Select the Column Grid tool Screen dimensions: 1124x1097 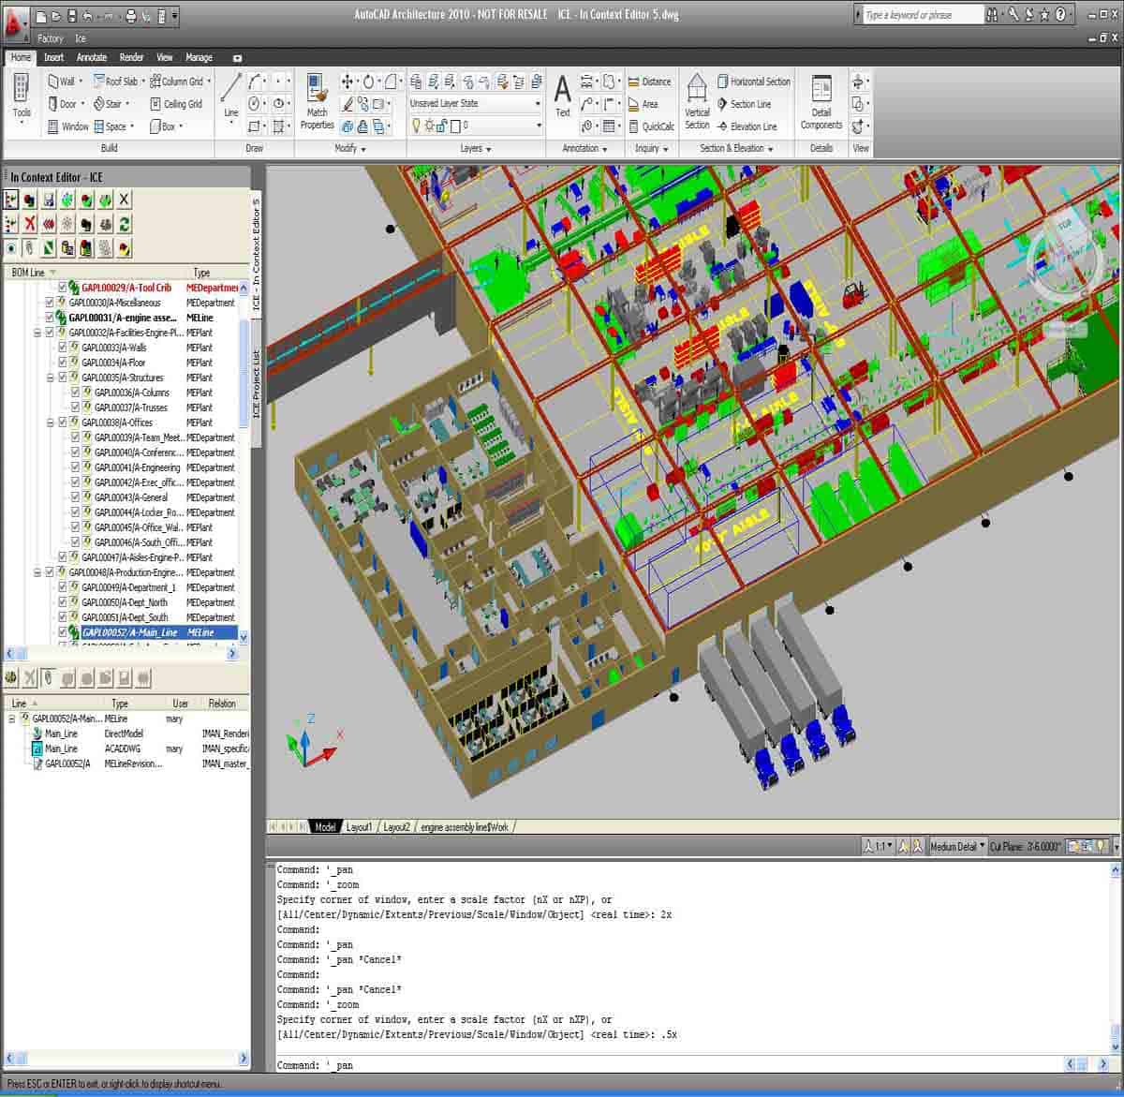pos(176,82)
